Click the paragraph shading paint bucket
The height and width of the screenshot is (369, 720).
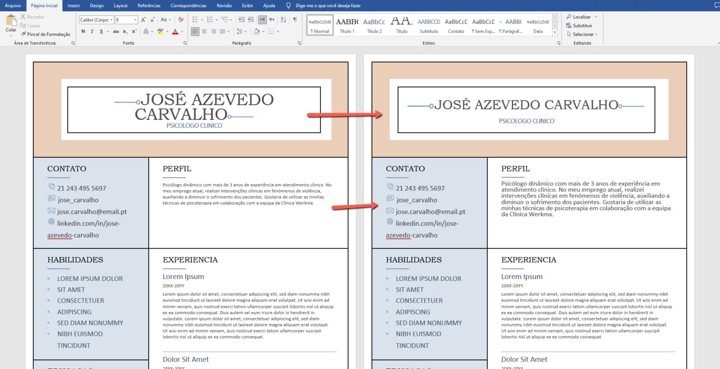256,31
